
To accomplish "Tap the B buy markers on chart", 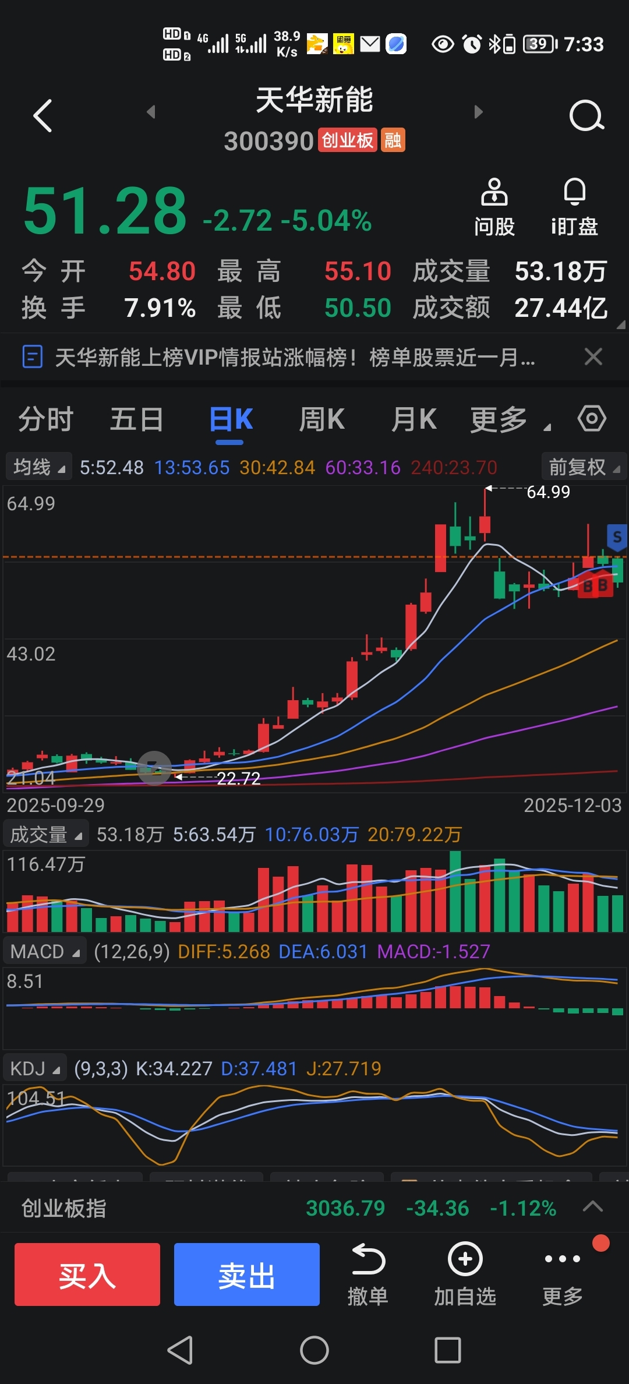I will tap(595, 585).
